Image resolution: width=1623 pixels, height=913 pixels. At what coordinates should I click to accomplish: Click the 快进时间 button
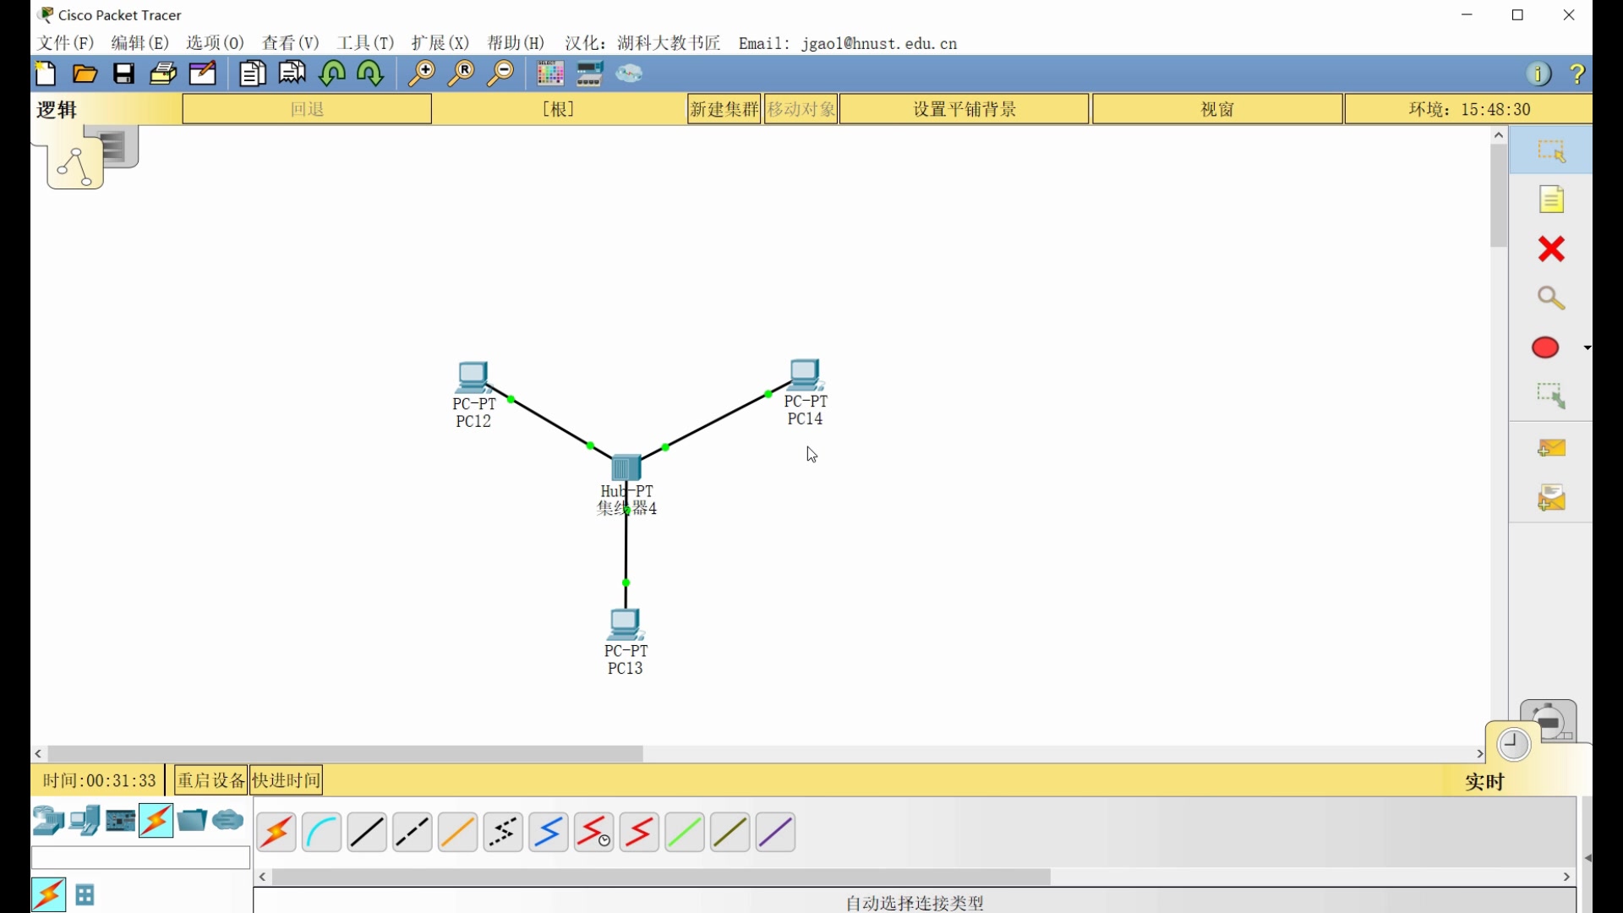pos(287,780)
